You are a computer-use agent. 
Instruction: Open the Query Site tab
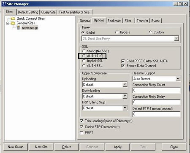(48, 12)
